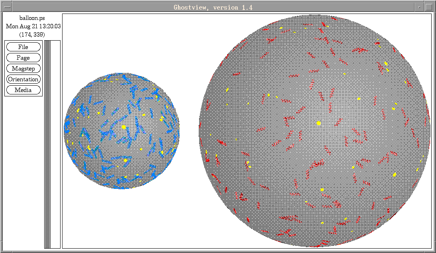Click the yellow center dot of large circle

[x=319, y=123]
